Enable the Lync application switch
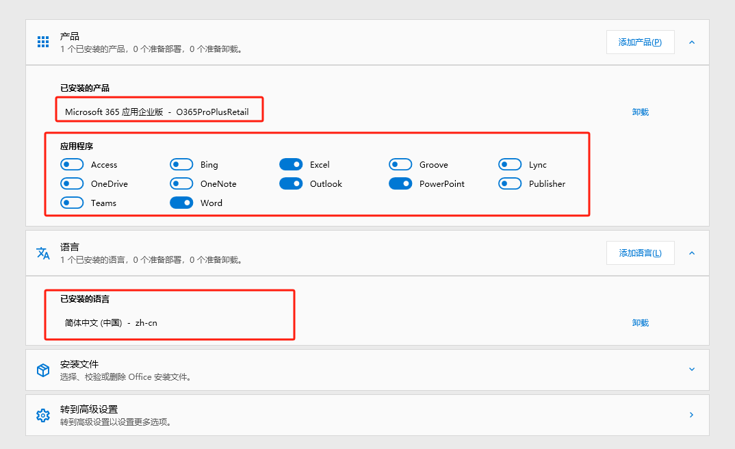This screenshot has width=735, height=449. pyautogui.click(x=510, y=164)
